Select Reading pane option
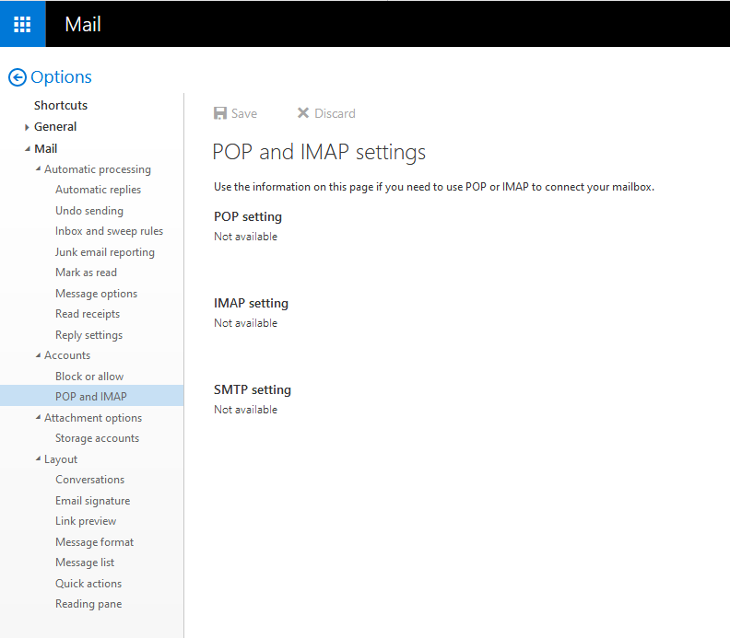This screenshot has height=638, width=730. tap(88, 604)
